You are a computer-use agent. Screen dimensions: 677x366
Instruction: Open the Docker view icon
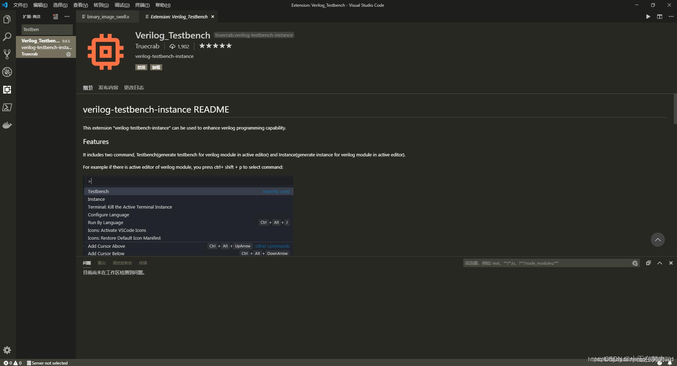coord(7,125)
